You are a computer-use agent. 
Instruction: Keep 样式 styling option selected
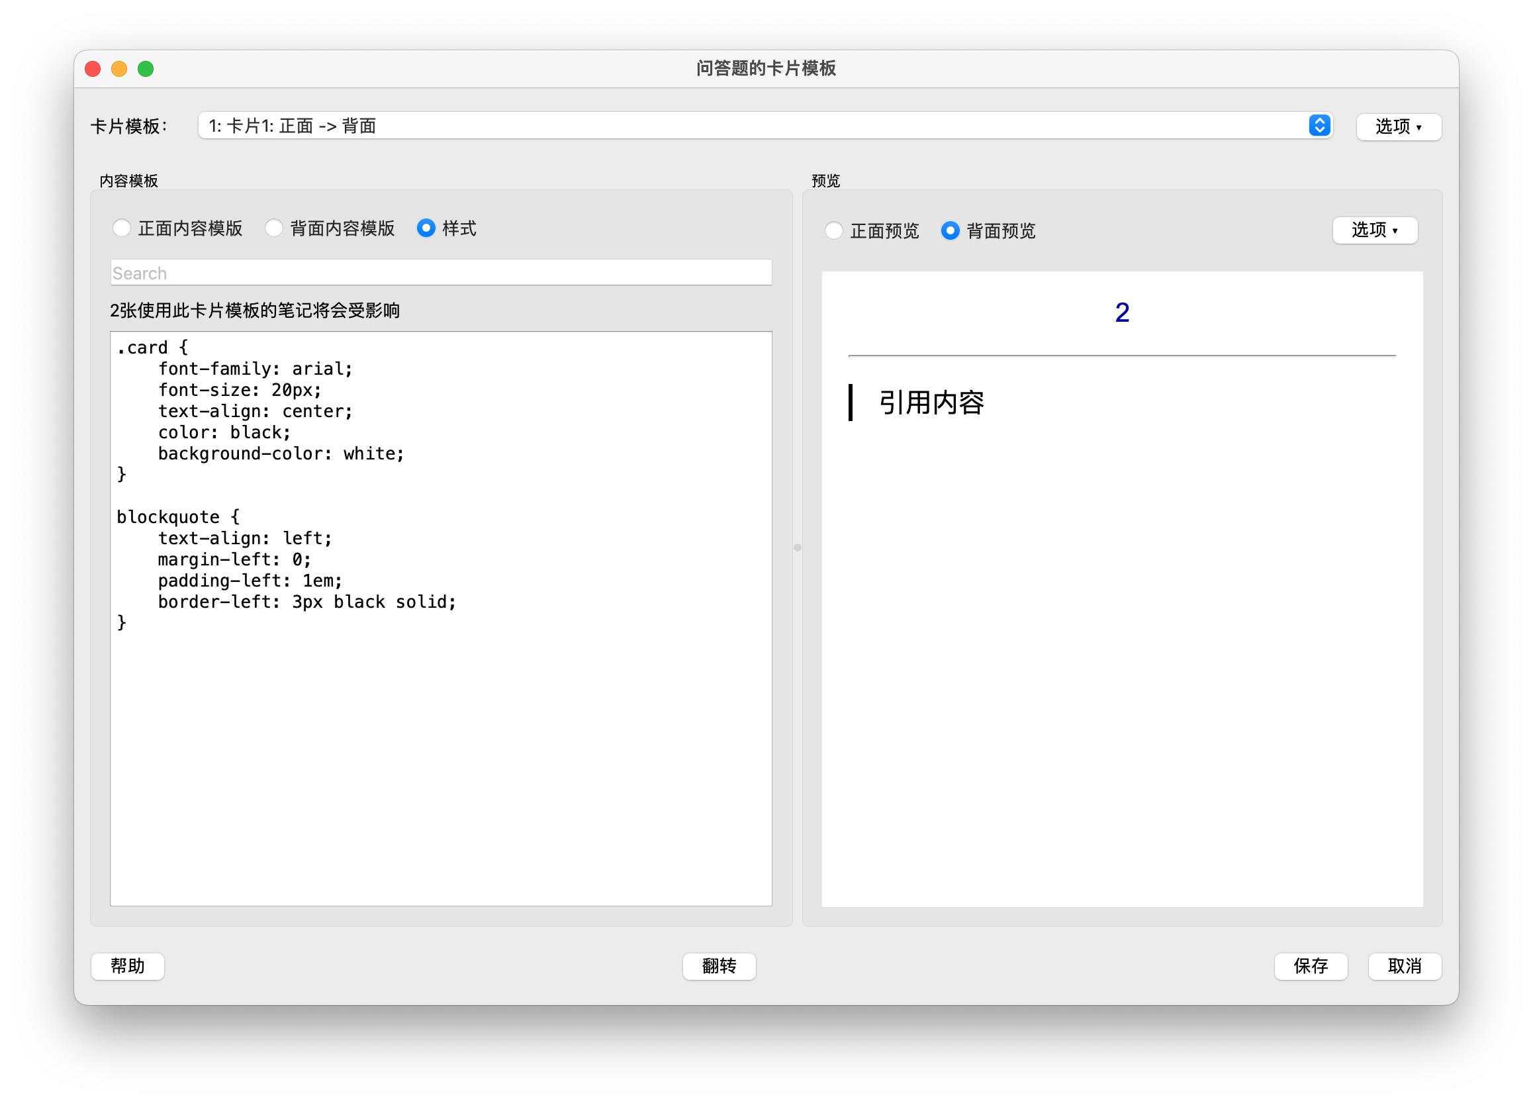click(x=426, y=228)
